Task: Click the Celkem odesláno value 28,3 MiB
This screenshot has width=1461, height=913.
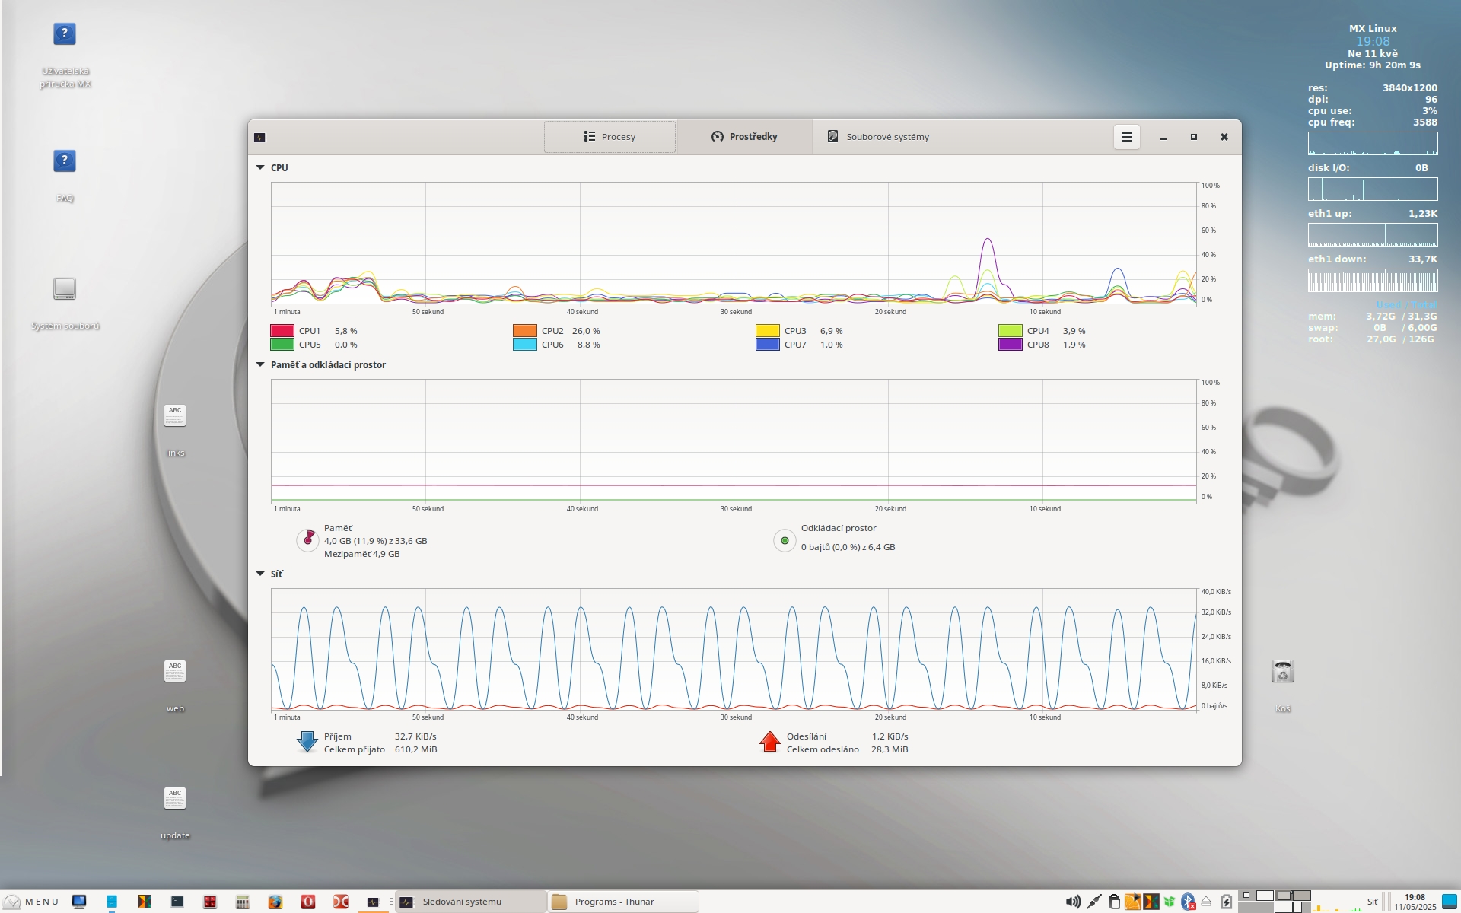Action: [890, 749]
